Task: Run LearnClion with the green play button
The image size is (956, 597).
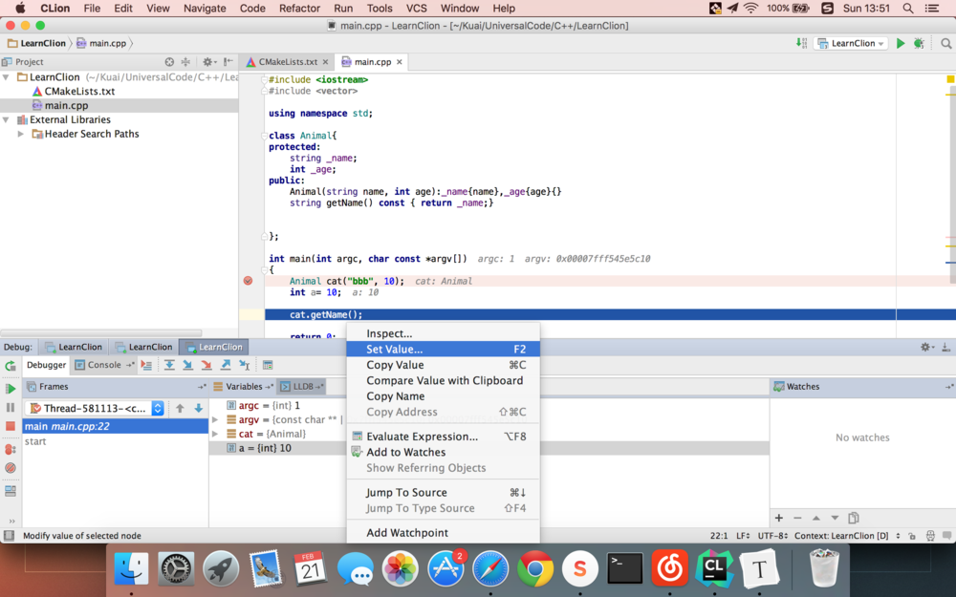Action: click(x=900, y=43)
